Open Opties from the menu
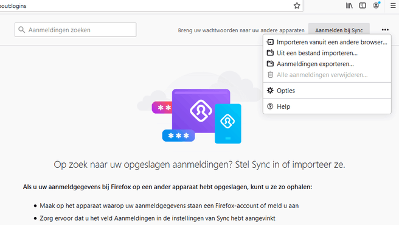Screen dimensions: 399x225 327,91
